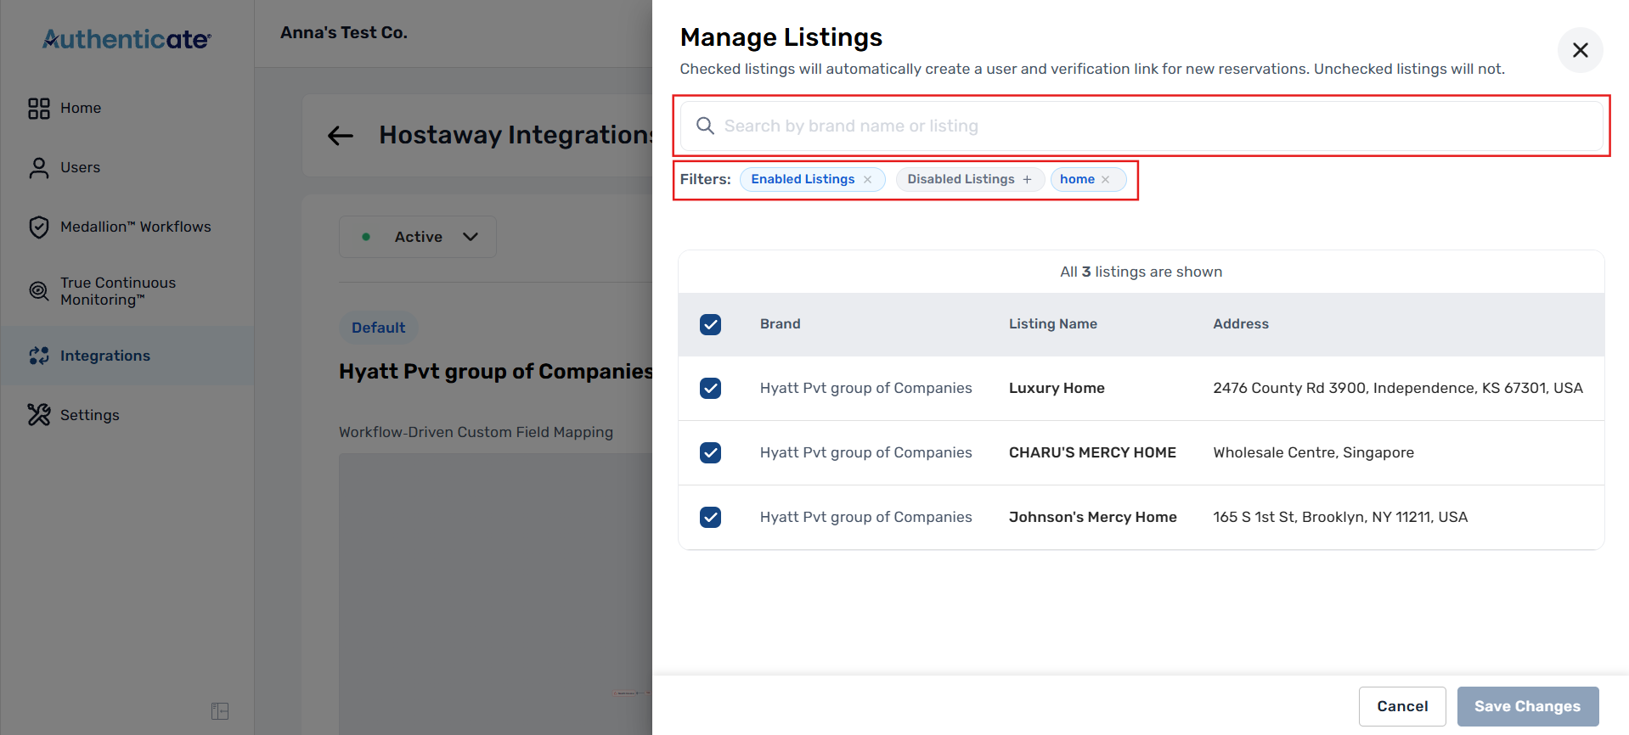
Task: Click the Enabled Listings filter chip
Action: tap(813, 179)
